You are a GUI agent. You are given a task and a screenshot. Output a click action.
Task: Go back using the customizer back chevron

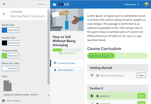point(4,14)
